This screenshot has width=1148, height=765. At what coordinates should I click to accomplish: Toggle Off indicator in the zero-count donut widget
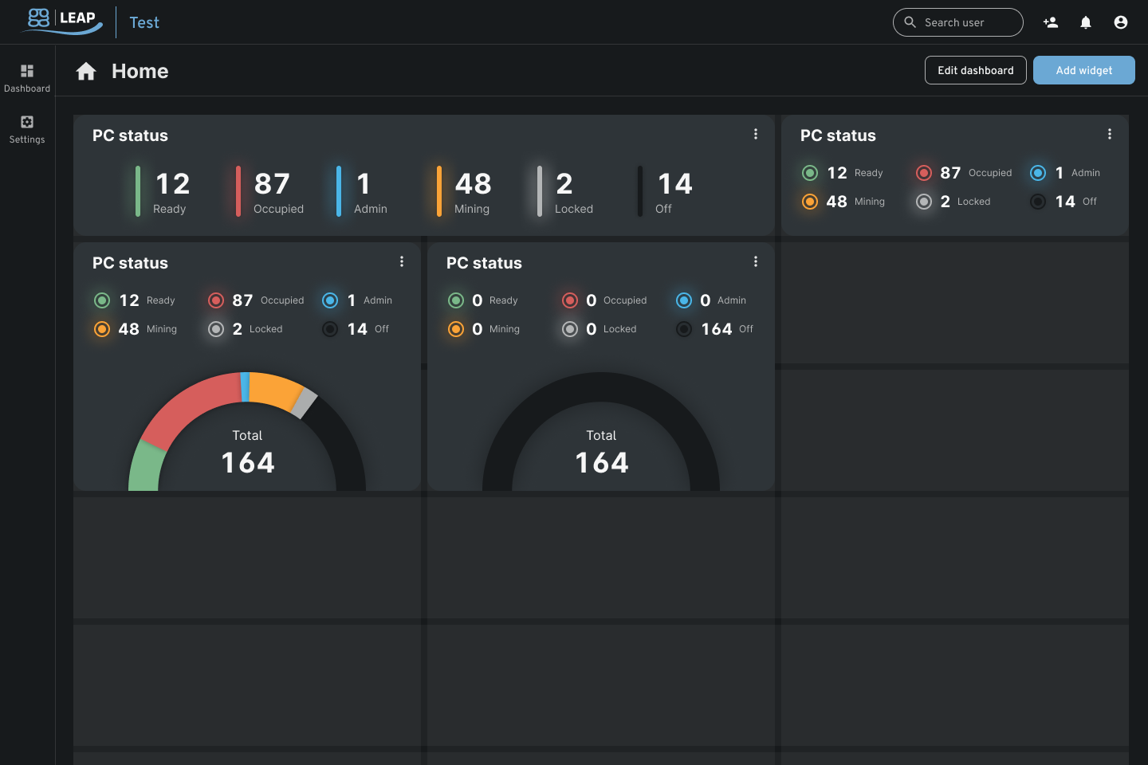684,329
